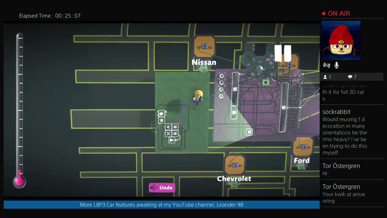Toggle the crossed-out camera icon
The image size is (387, 218).
tap(327, 65)
